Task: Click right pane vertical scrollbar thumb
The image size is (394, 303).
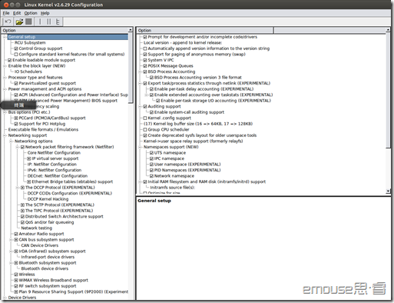Action: [388, 90]
